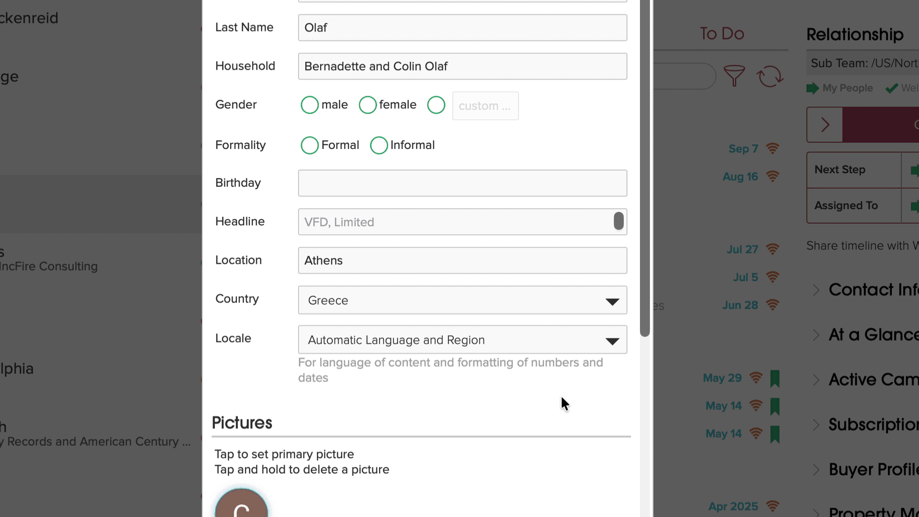Click wifi signal icon beside Apr 2025
Screen dimensions: 919x517
773,506
